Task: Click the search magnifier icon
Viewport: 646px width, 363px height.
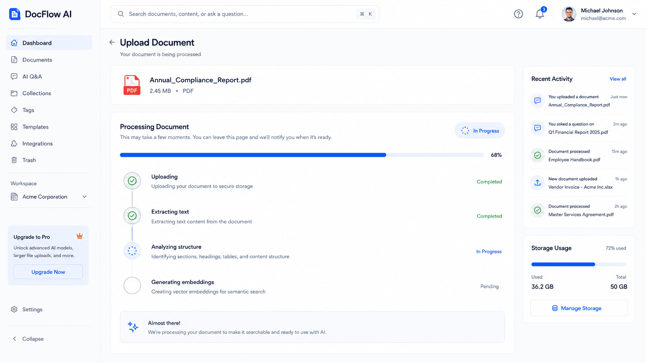Action: 121,14
